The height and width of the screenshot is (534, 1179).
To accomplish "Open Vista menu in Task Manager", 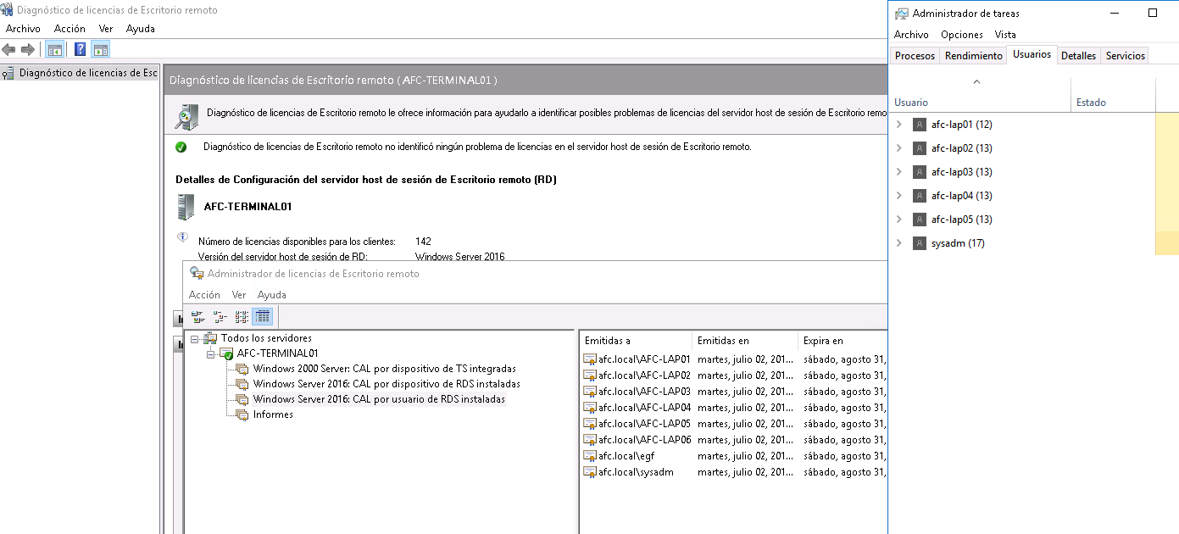I will [x=1005, y=35].
